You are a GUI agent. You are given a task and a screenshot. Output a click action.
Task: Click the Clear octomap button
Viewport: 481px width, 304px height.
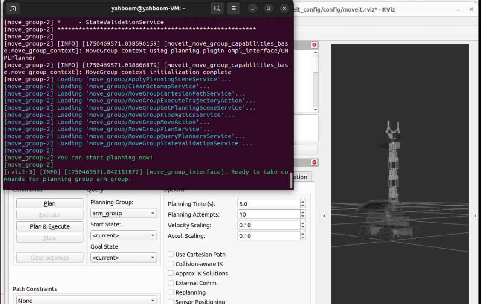click(x=50, y=258)
